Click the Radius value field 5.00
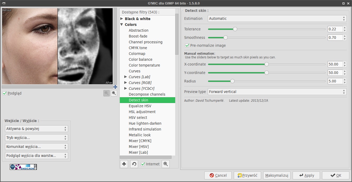Viewport: 352px width, 182px height. (335, 81)
